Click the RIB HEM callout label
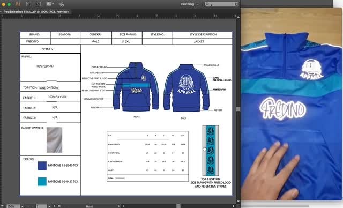343x208 pixels. [218, 110]
